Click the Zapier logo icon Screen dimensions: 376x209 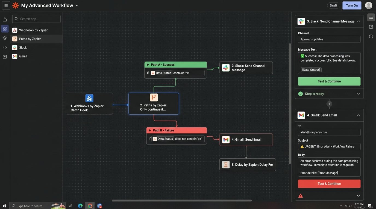pyautogui.click(x=16, y=5)
